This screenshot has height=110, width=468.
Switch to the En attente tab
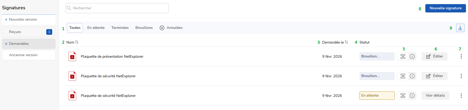point(96,28)
